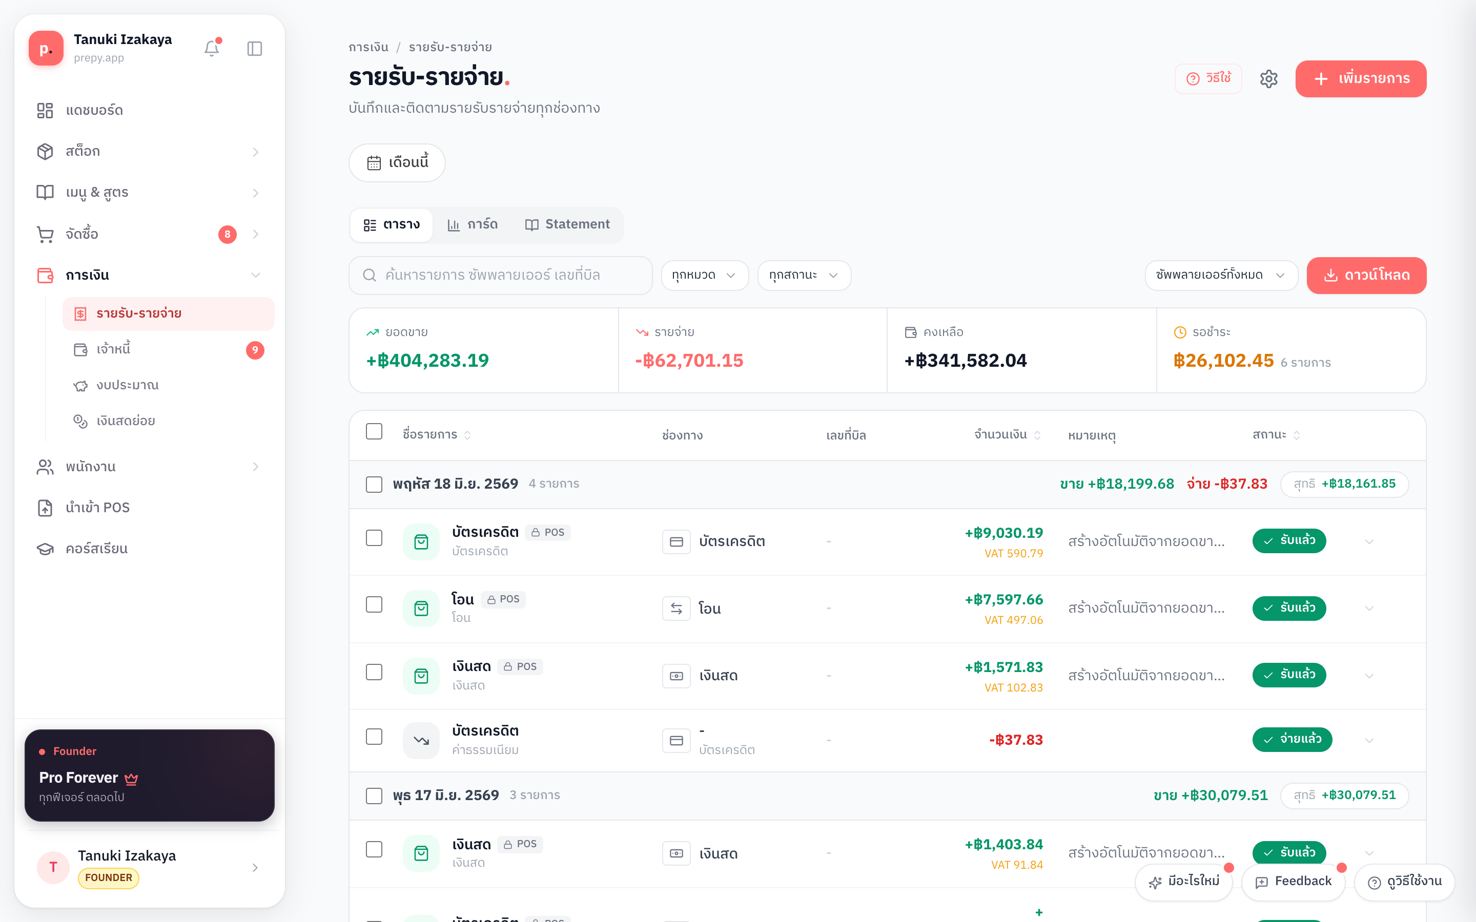Switch to the Statement tab

567,225
